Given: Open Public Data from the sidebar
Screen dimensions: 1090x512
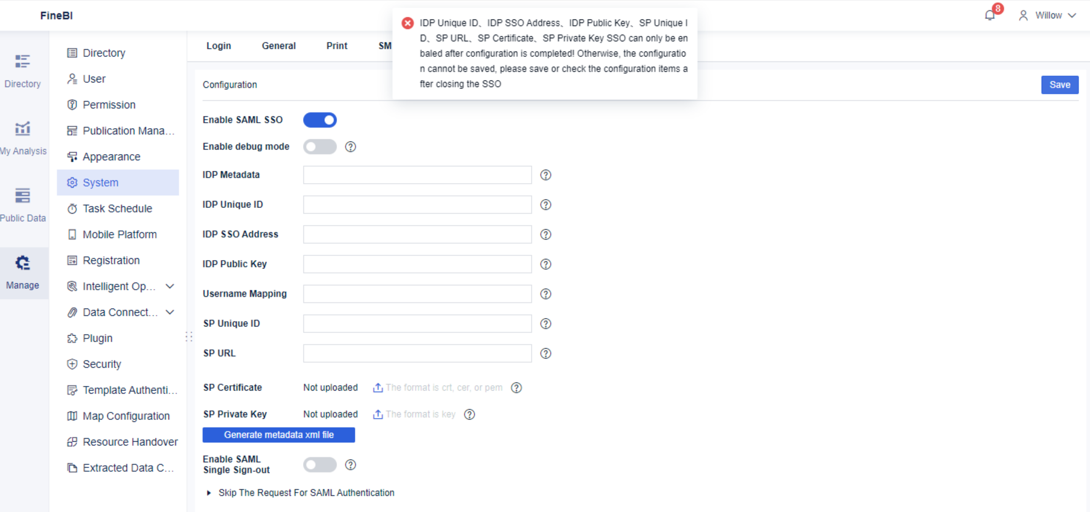Looking at the screenshot, I should (x=23, y=203).
